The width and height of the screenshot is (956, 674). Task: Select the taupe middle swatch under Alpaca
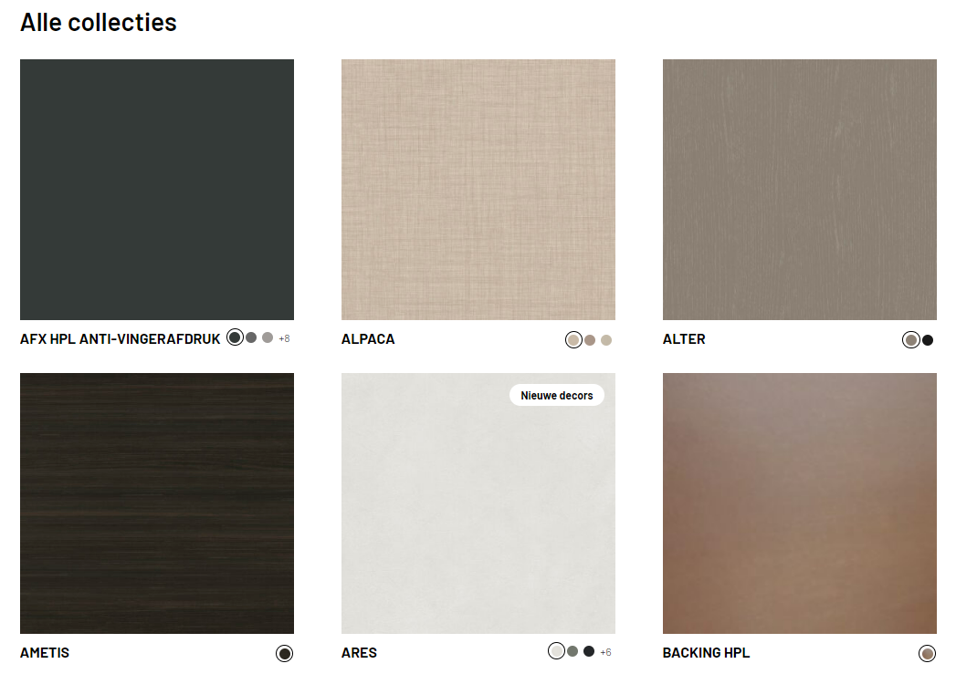coord(590,340)
